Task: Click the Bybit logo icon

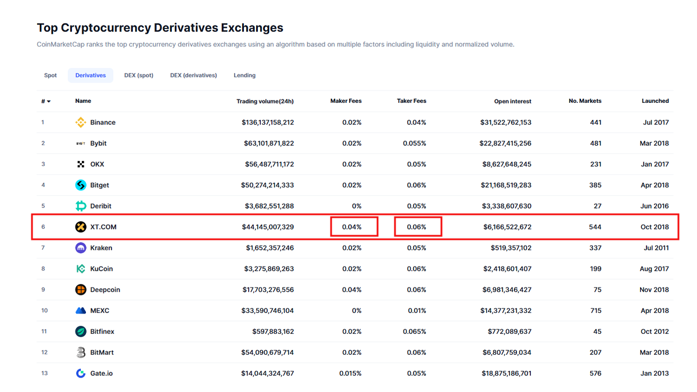Action: tap(81, 143)
